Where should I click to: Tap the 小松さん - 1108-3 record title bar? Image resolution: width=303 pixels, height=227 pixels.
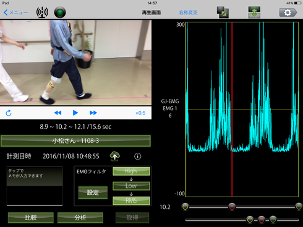(75, 141)
